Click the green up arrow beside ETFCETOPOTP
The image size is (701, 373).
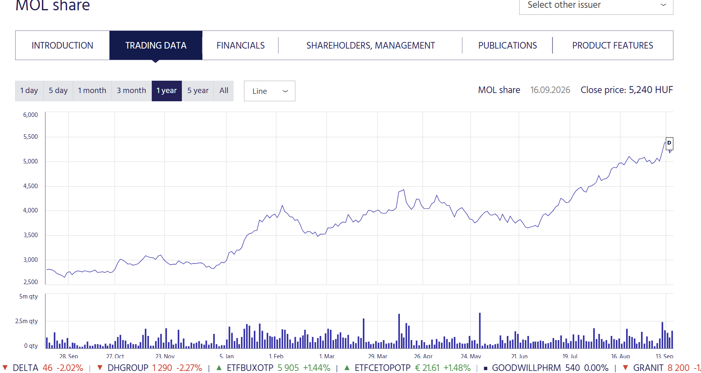pyautogui.click(x=347, y=368)
